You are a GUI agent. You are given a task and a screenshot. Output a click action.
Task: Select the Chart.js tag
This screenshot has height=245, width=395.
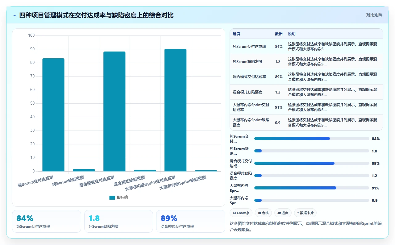(x=241, y=213)
